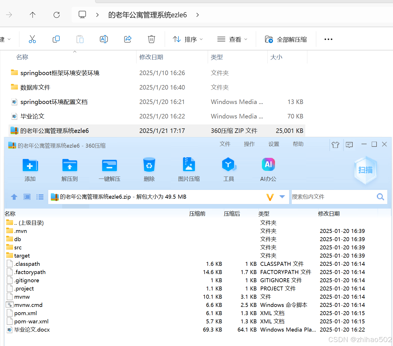Open the See more (…) overflow menu
The image size is (393, 346).
[328, 39]
